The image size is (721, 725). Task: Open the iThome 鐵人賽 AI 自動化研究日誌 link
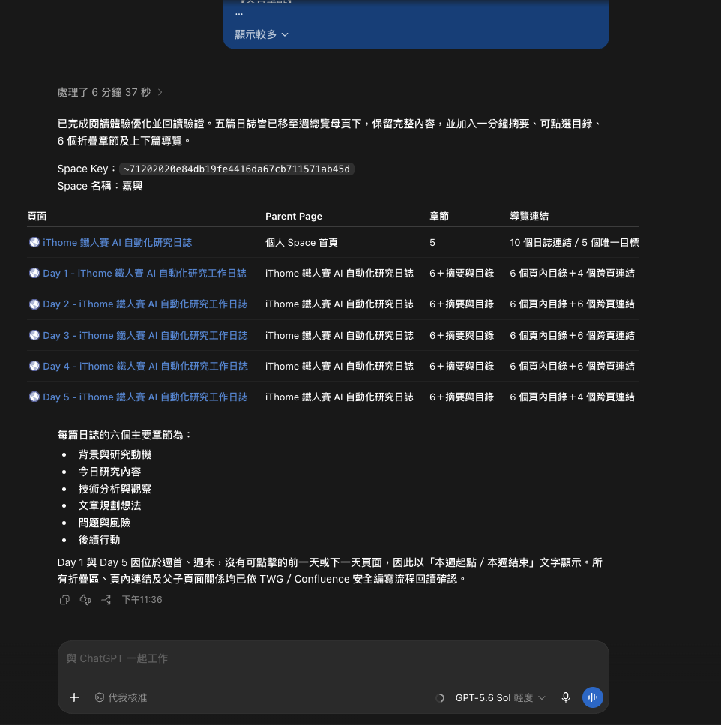118,243
